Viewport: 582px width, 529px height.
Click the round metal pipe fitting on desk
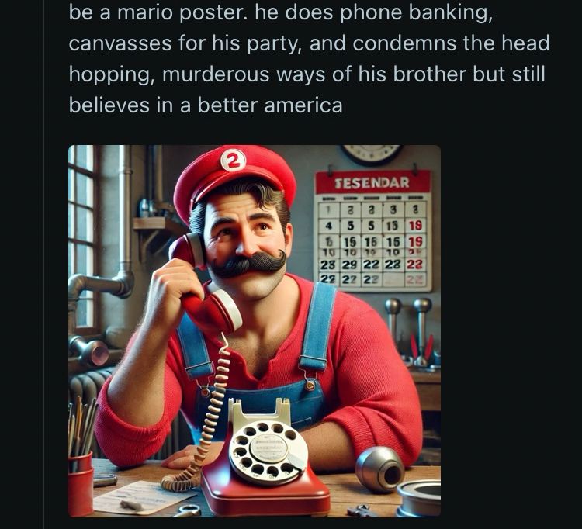pos(380,469)
